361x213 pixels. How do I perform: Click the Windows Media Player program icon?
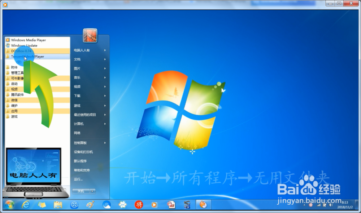tap(8, 40)
